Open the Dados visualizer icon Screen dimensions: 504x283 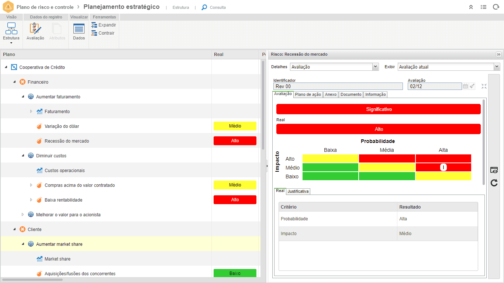79,29
